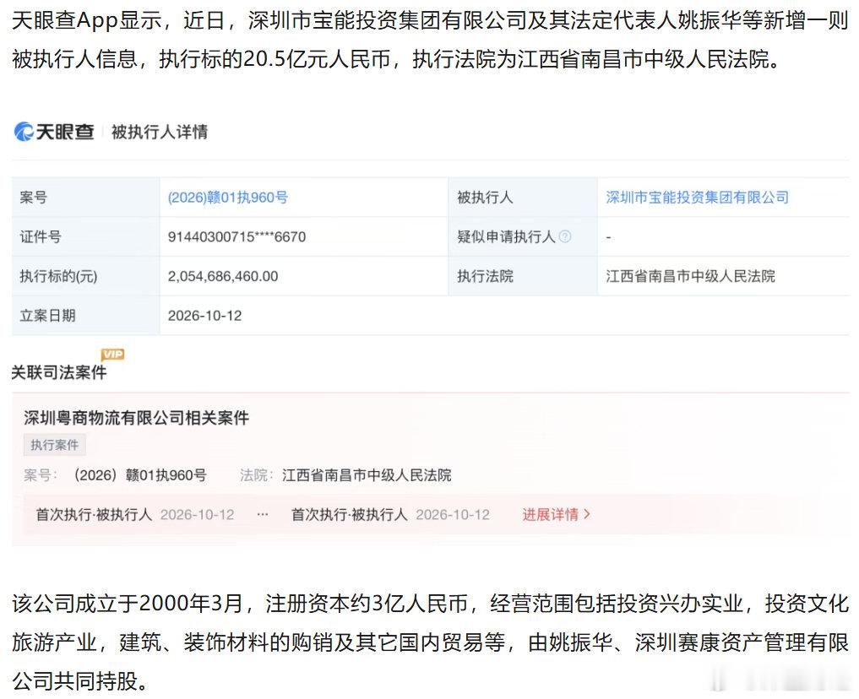
Task: Expand the ellipsis between execution timeline entries
Action: point(263,514)
